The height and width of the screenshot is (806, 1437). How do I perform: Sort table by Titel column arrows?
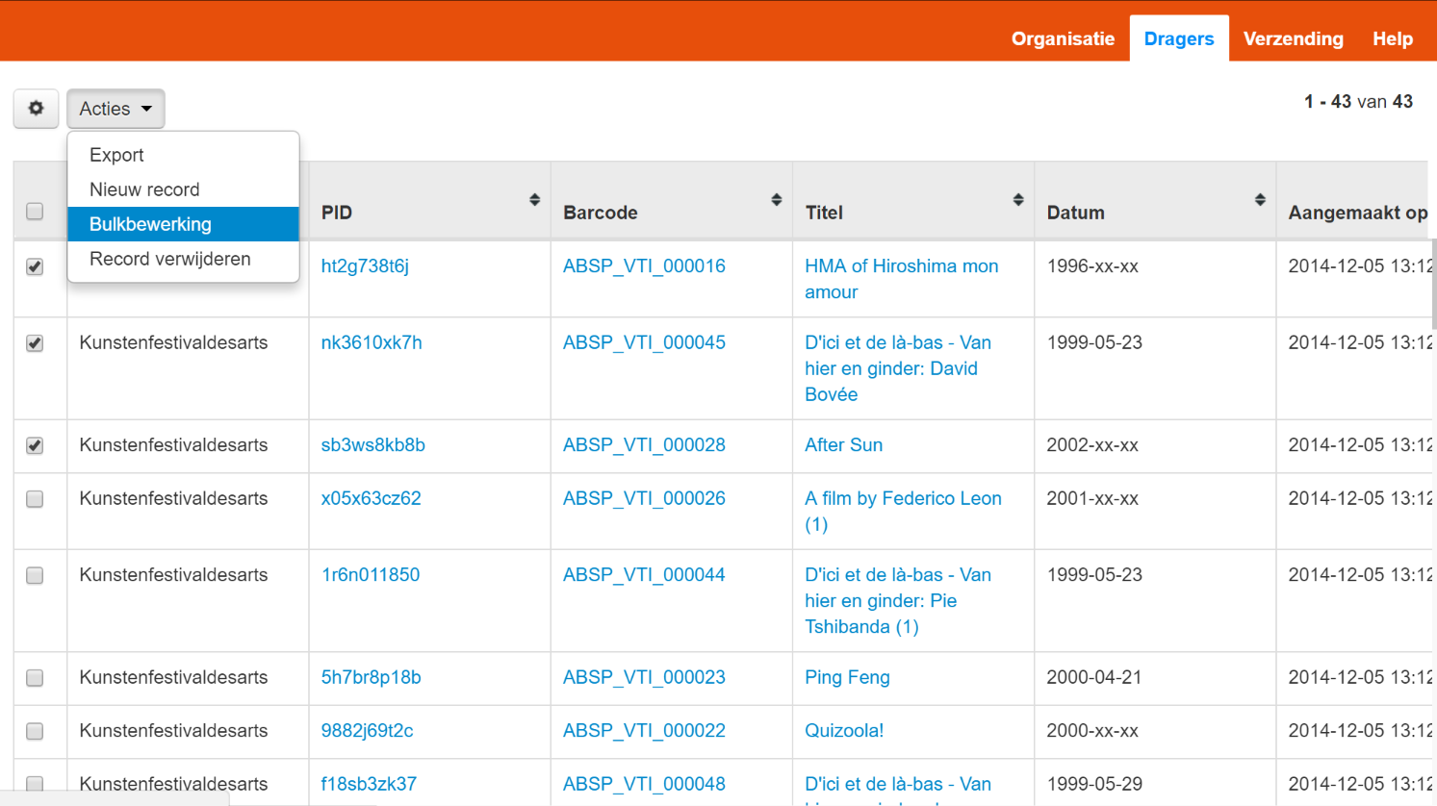tap(1017, 200)
